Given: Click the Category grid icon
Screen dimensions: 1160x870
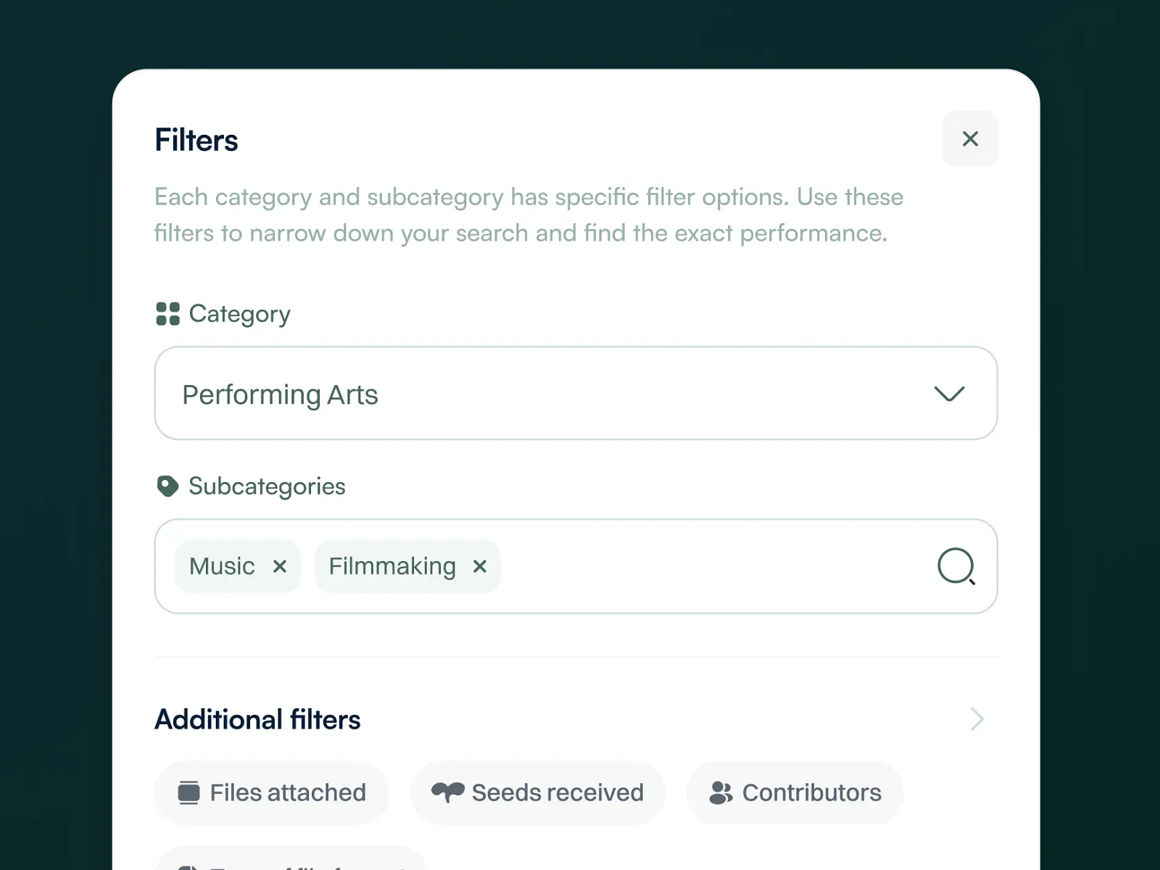Looking at the screenshot, I should [167, 313].
